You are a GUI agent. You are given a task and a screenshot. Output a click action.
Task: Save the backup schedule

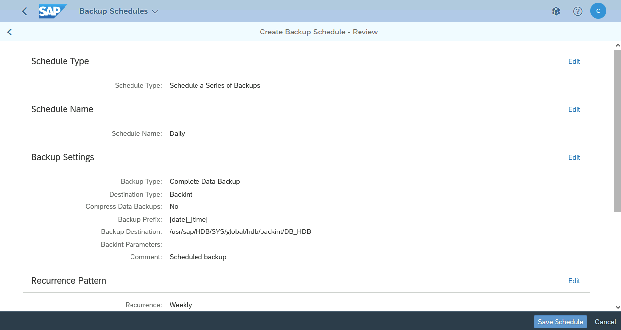point(560,321)
